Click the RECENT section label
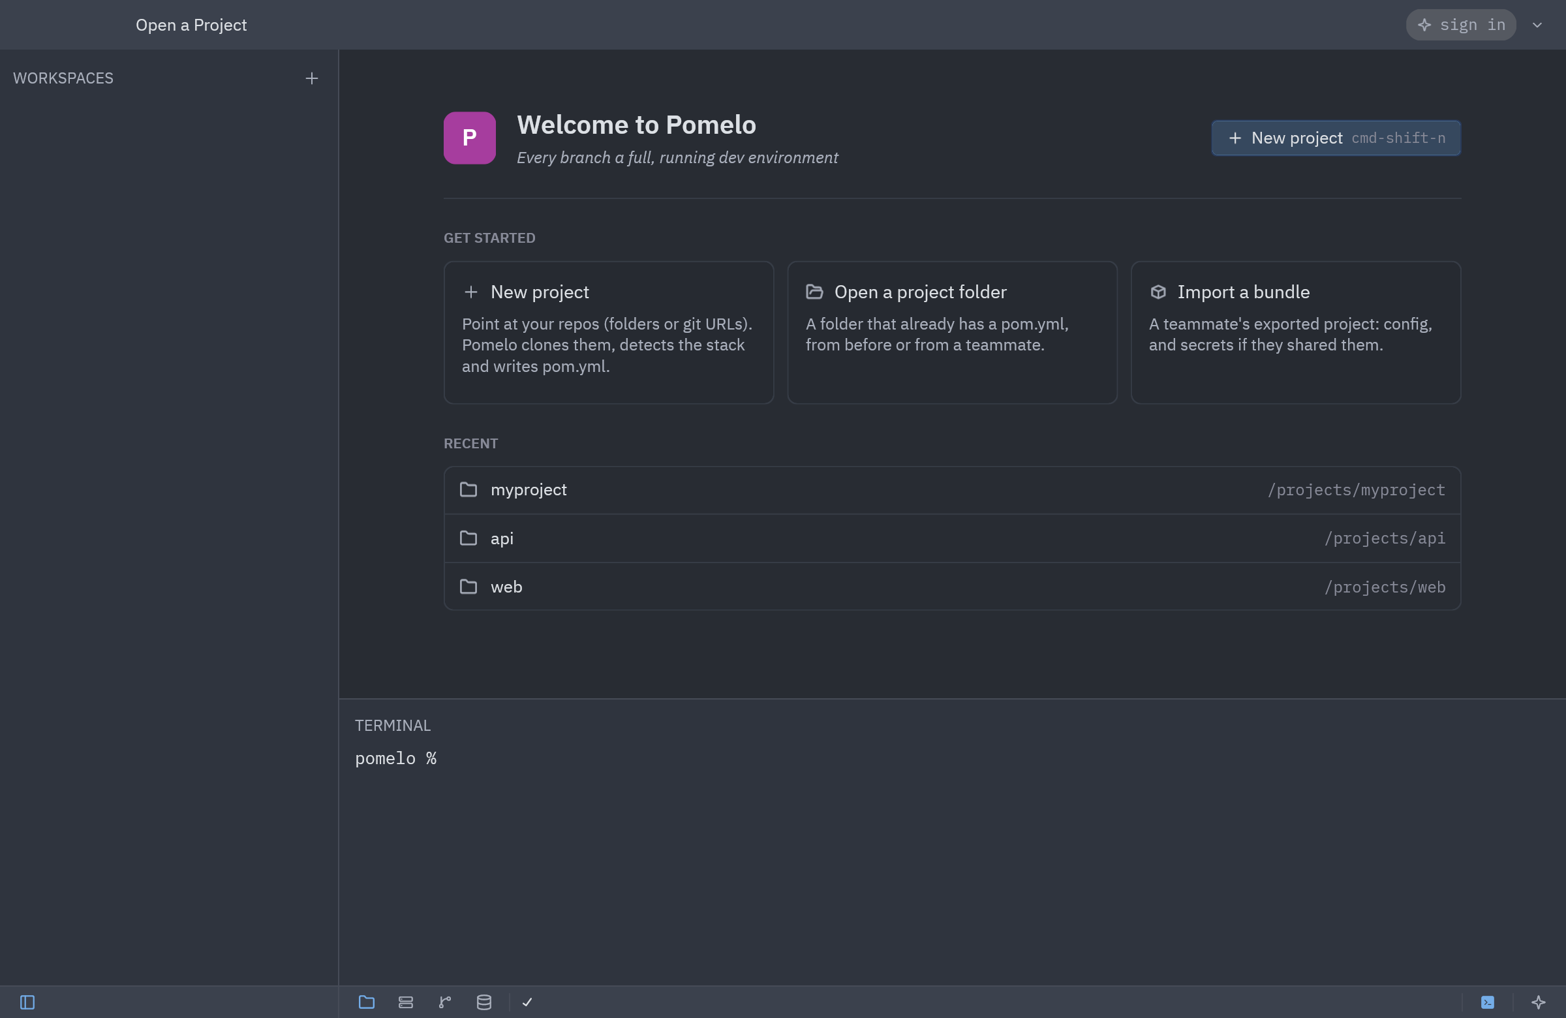Viewport: 1566px width, 1018px height. point(470,444)
